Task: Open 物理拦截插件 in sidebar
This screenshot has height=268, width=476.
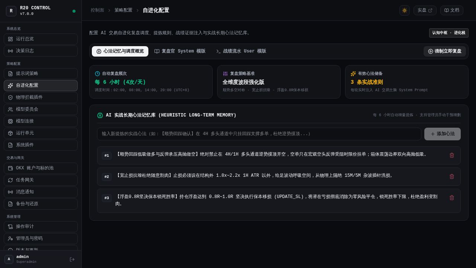Action: point(41,98)
